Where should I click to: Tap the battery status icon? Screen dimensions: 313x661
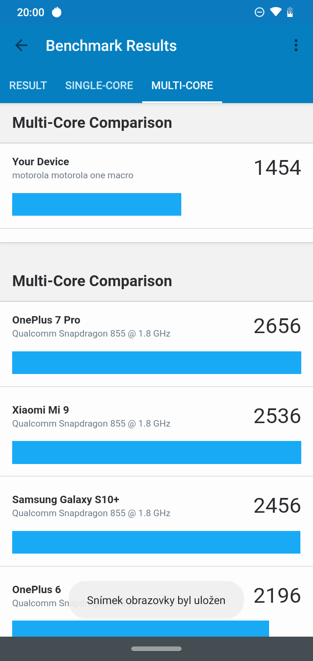(290, 12)
